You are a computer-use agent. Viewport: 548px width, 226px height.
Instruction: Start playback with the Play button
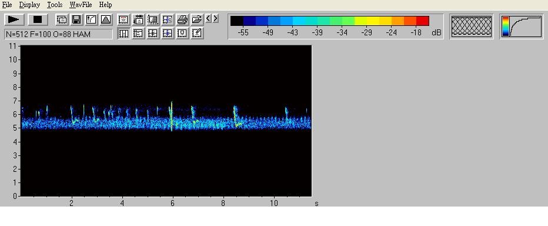click(14, 19)
